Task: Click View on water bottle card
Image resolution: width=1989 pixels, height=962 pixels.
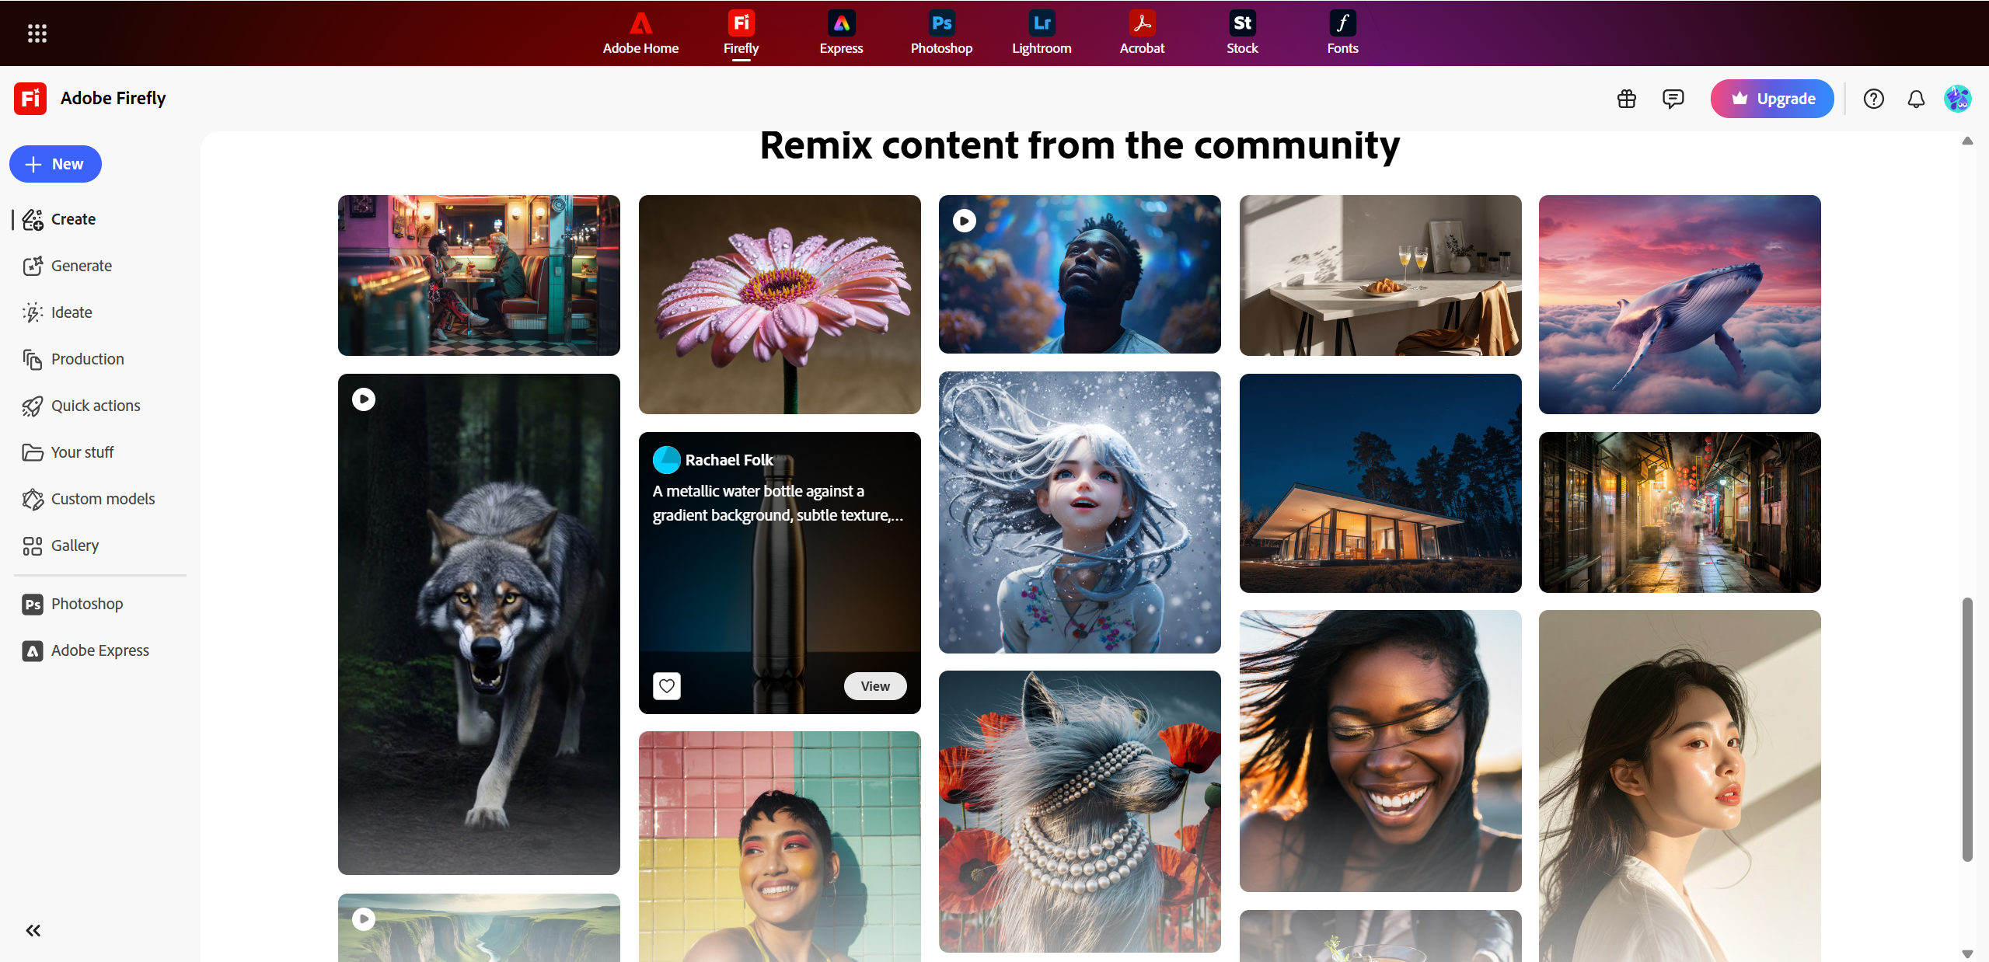Action: 874,686
